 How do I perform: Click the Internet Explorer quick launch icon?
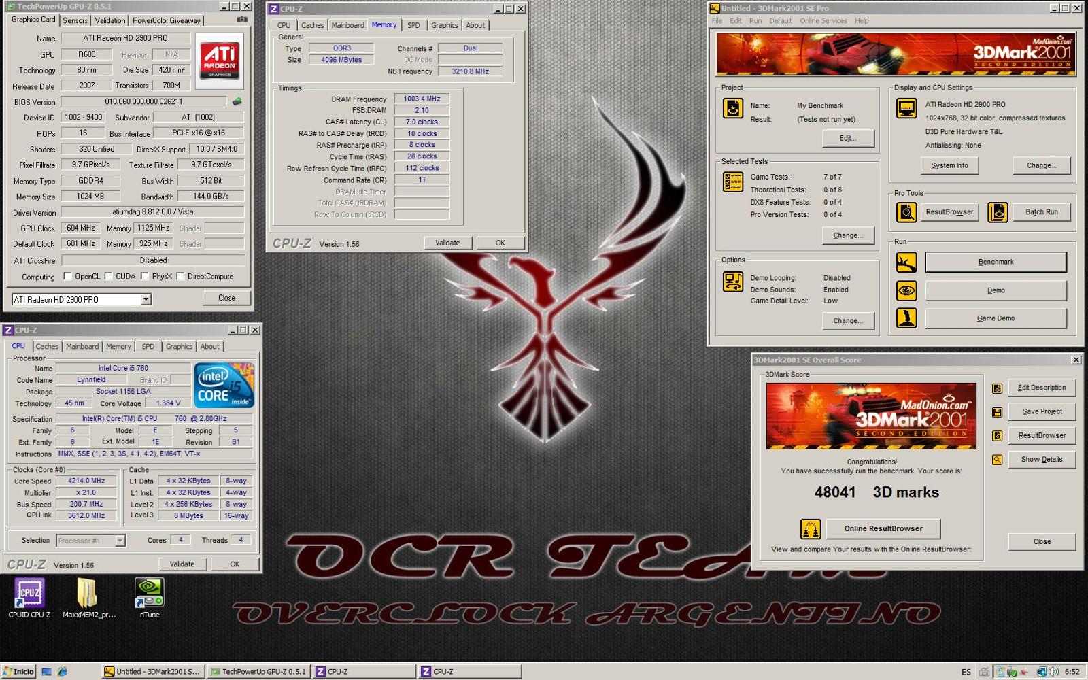click(62, 671)
